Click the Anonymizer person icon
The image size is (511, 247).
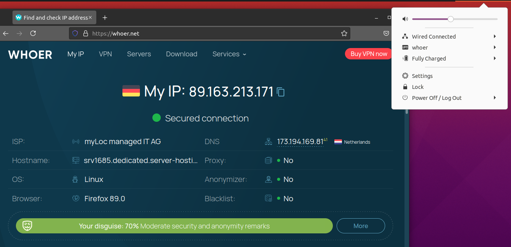tap(268, 179)
